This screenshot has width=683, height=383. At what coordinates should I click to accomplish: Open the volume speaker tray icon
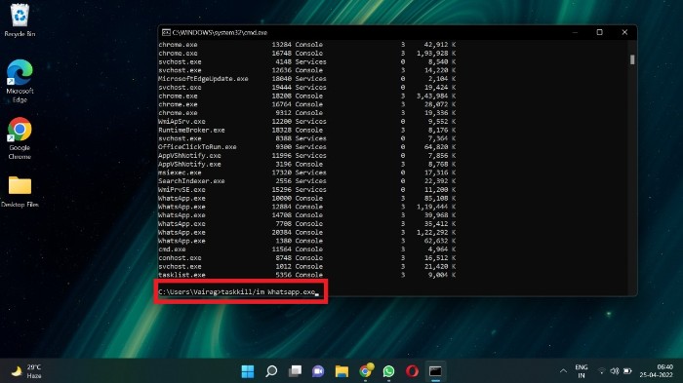coord(615,371)
